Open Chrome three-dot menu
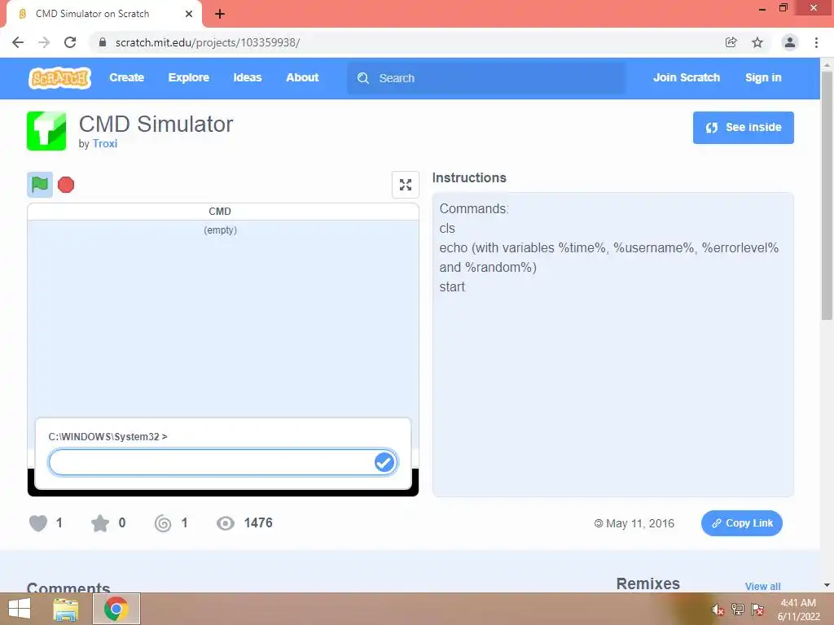 click(816, 42)
